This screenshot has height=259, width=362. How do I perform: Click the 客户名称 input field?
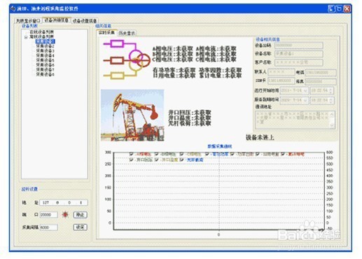click(x=299, y=62)
